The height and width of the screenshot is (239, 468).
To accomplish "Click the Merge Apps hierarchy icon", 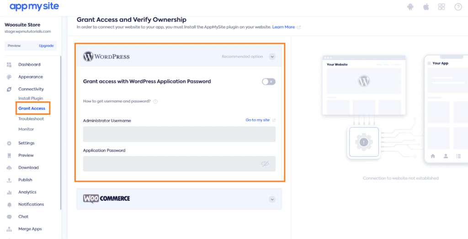I will pos(9,229).
